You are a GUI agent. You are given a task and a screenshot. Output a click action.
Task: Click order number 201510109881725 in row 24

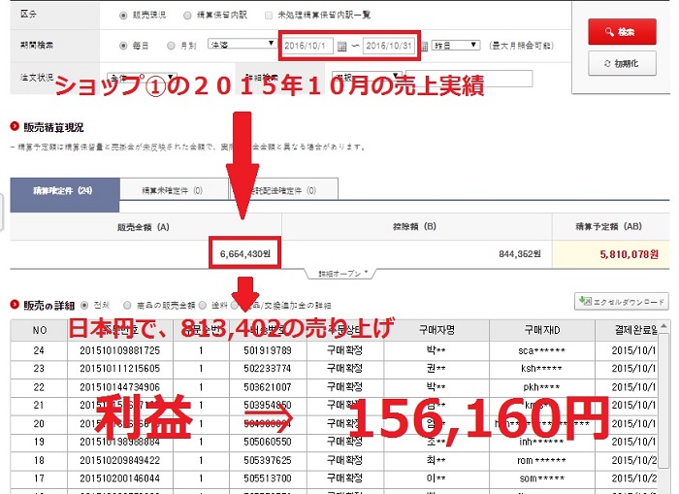click(x=119, y=348)
